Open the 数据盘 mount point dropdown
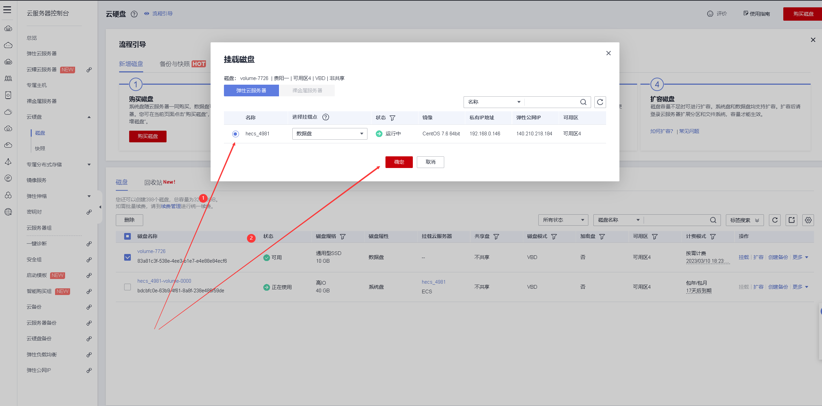This screenshot has width=822, height=406. point(329,134)
